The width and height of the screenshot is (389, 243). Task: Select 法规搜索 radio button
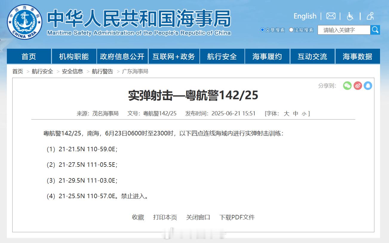[291, 30]
